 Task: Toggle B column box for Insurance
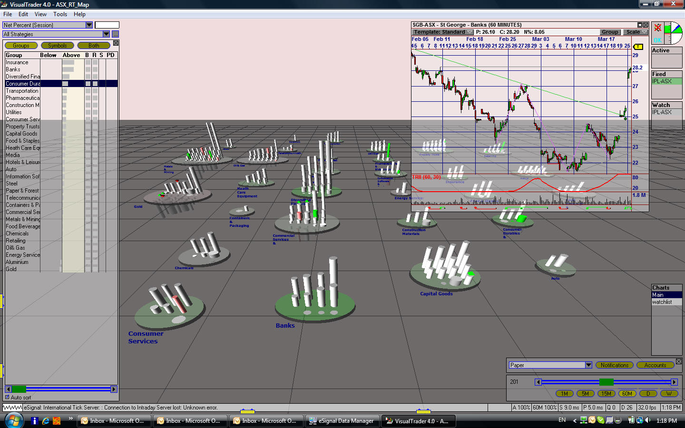tap(88, 62)
